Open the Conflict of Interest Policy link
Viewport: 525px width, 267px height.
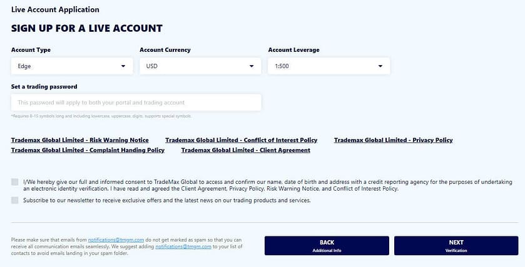pos(241,140)
